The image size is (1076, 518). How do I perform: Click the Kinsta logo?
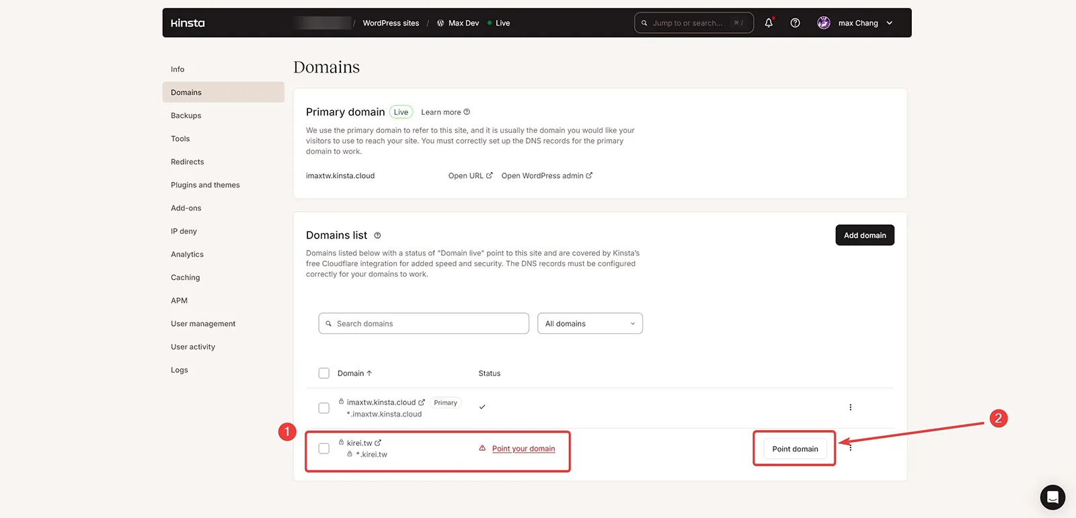point(188,23)
